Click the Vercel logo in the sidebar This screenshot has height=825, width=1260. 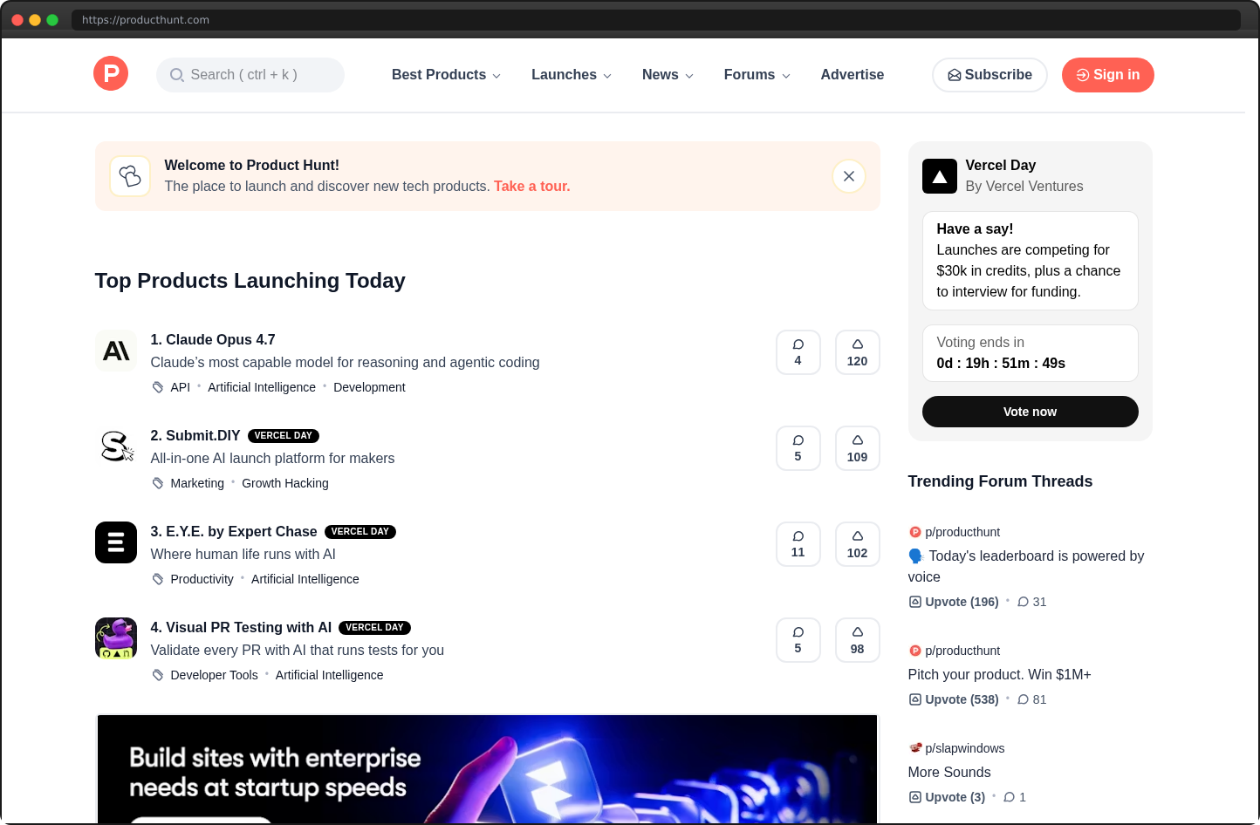point(939,175)
